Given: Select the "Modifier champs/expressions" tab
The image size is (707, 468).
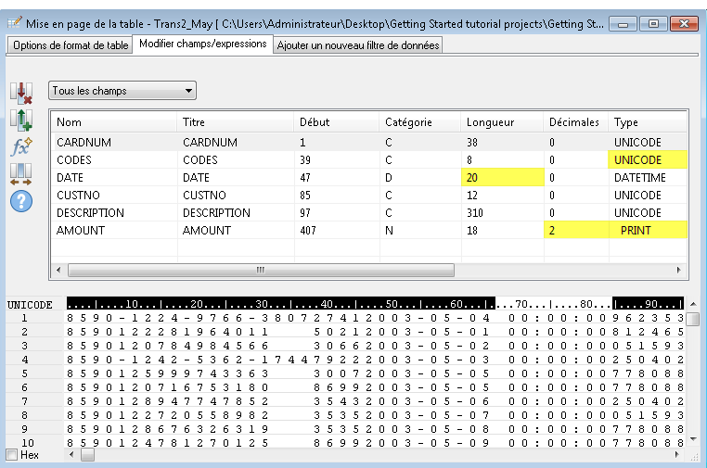Looking at the screenshot, I should tap(203, 44).
